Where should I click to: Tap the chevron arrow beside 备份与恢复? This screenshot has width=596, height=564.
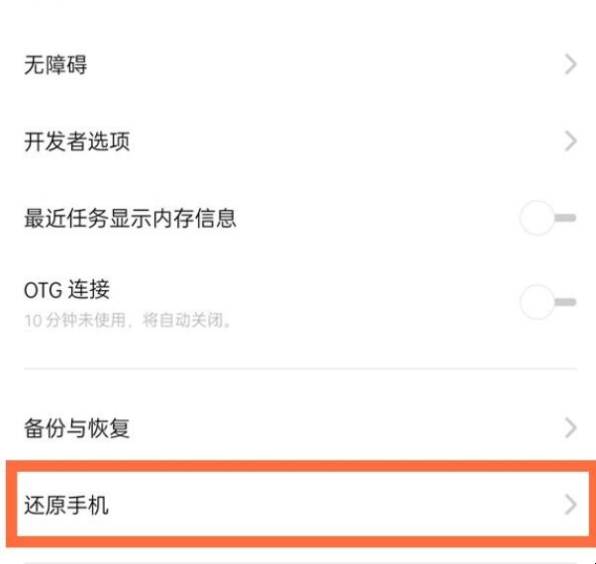[x=570, y=428]
